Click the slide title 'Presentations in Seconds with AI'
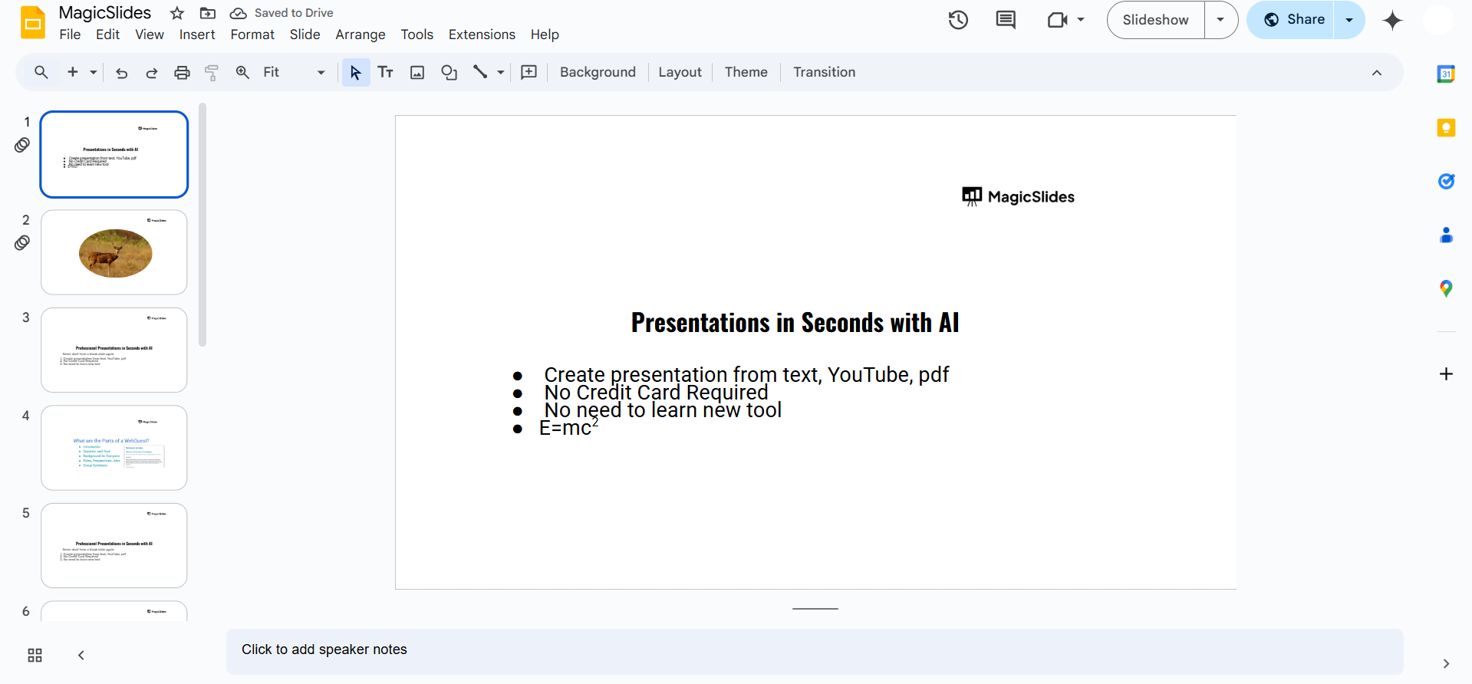This screenshot has width=1472, height=684. (x=795, y=323)
